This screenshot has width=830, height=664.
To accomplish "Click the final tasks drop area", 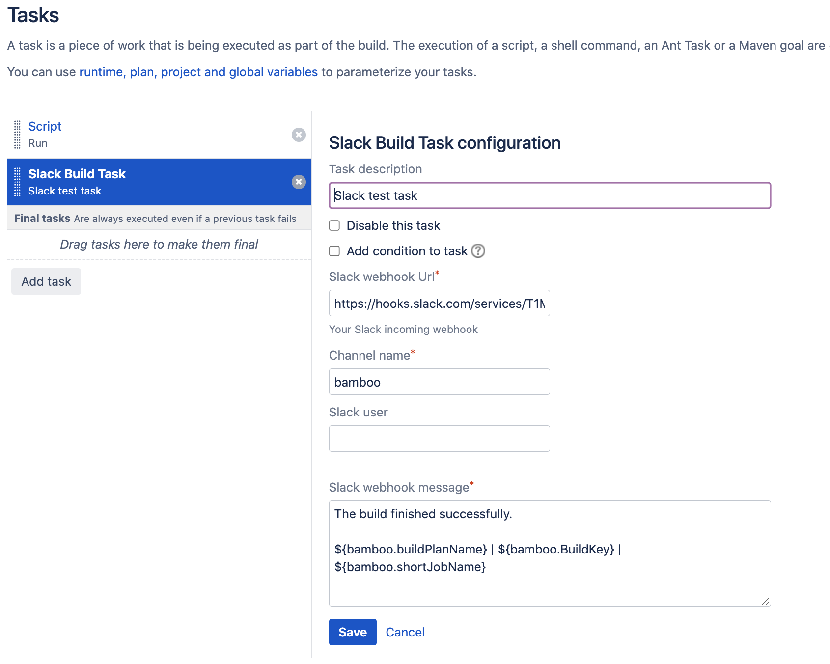I will pos(159,244).
